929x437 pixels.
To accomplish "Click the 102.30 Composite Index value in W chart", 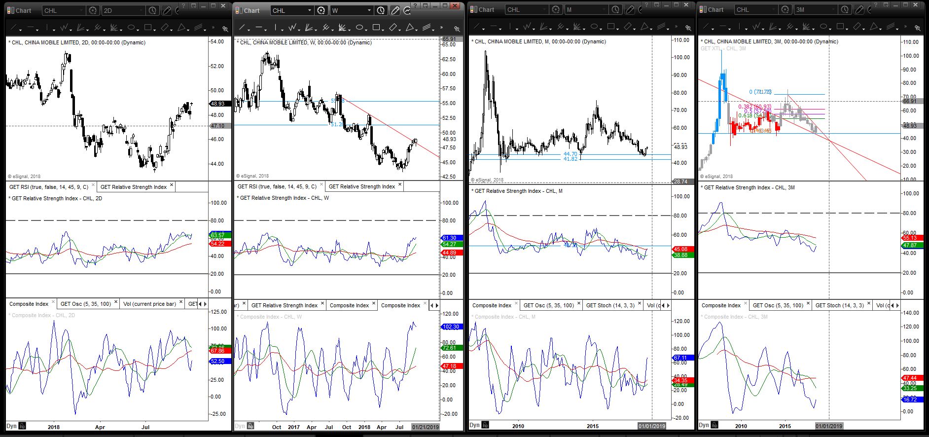I will (451, 327).
